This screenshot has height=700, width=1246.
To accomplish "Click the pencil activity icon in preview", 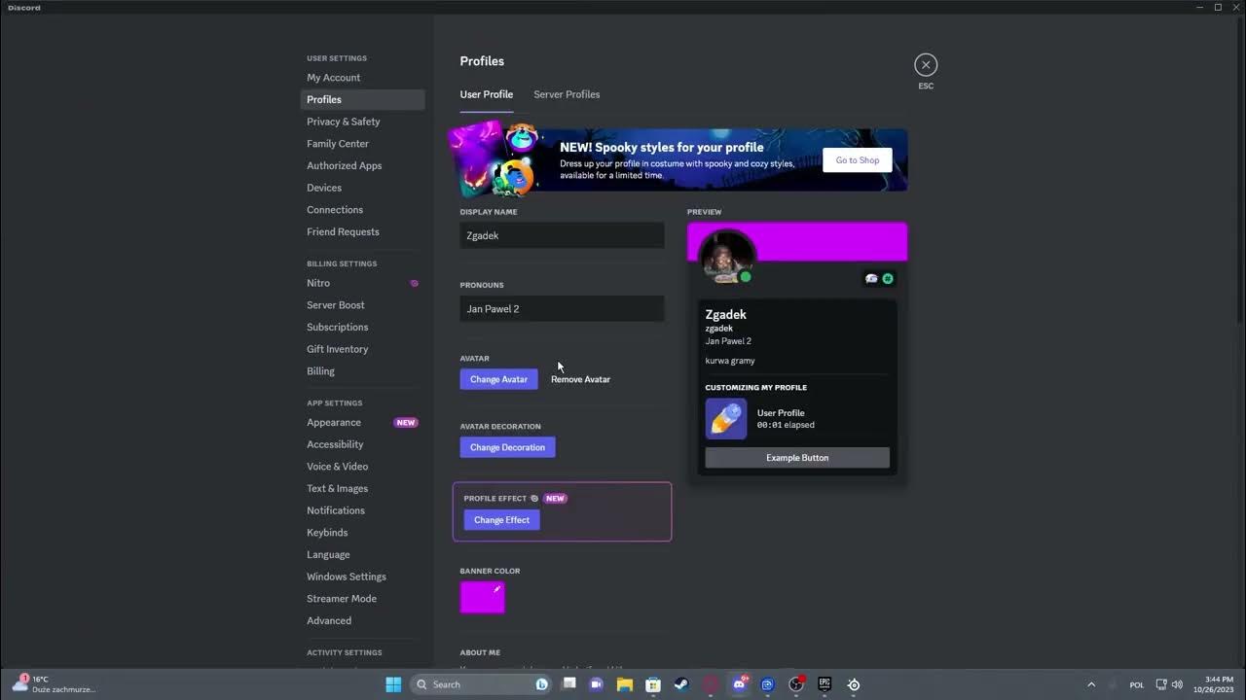I will 726,419.
